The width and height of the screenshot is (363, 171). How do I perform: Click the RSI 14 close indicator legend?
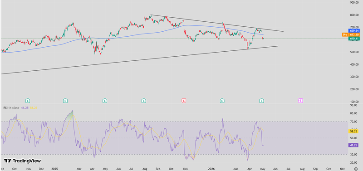[x=11, y=107]
